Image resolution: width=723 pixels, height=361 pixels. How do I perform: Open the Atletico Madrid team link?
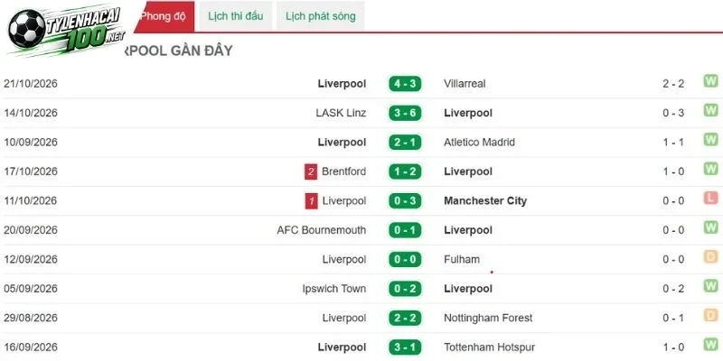tap(480, 143)
